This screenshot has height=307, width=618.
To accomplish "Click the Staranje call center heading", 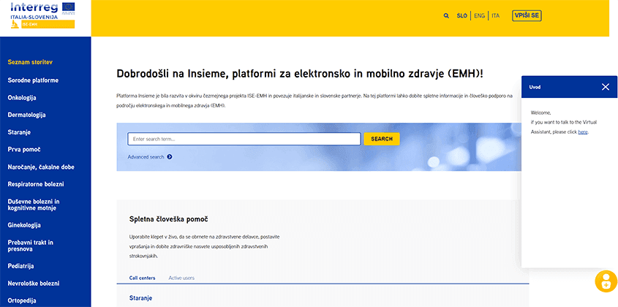I will click(x=140, y=298).
